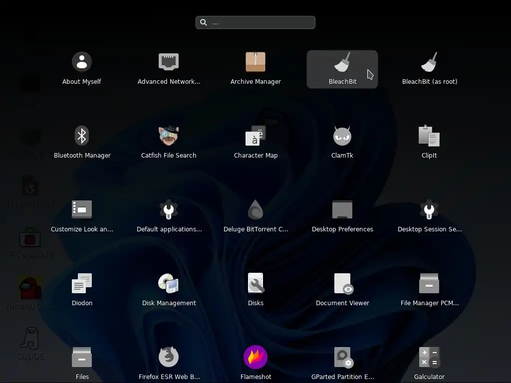Open Default applications settings
This screenshot has height=383, width=511.
point(169,216)
